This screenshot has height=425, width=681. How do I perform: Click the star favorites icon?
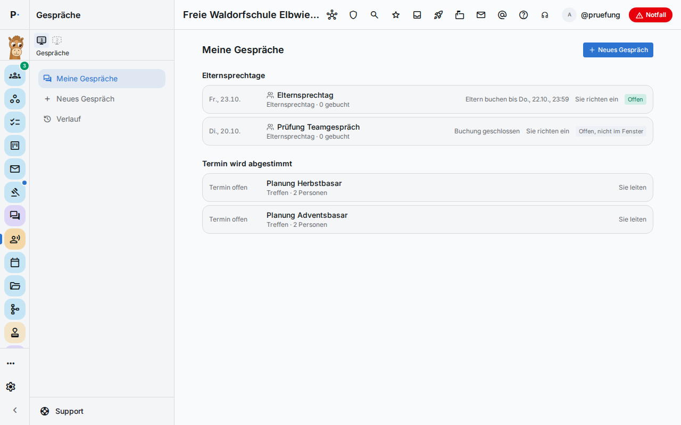click(x=396, y=15)
